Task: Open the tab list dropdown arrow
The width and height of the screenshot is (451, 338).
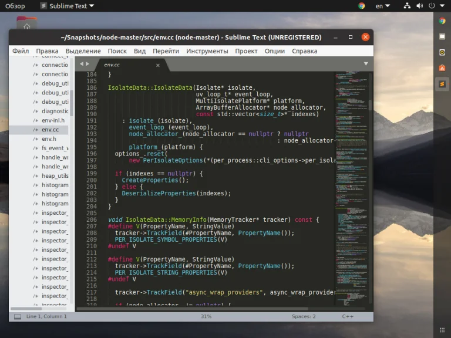Action: pyautogui.click(x=366, y=63)
